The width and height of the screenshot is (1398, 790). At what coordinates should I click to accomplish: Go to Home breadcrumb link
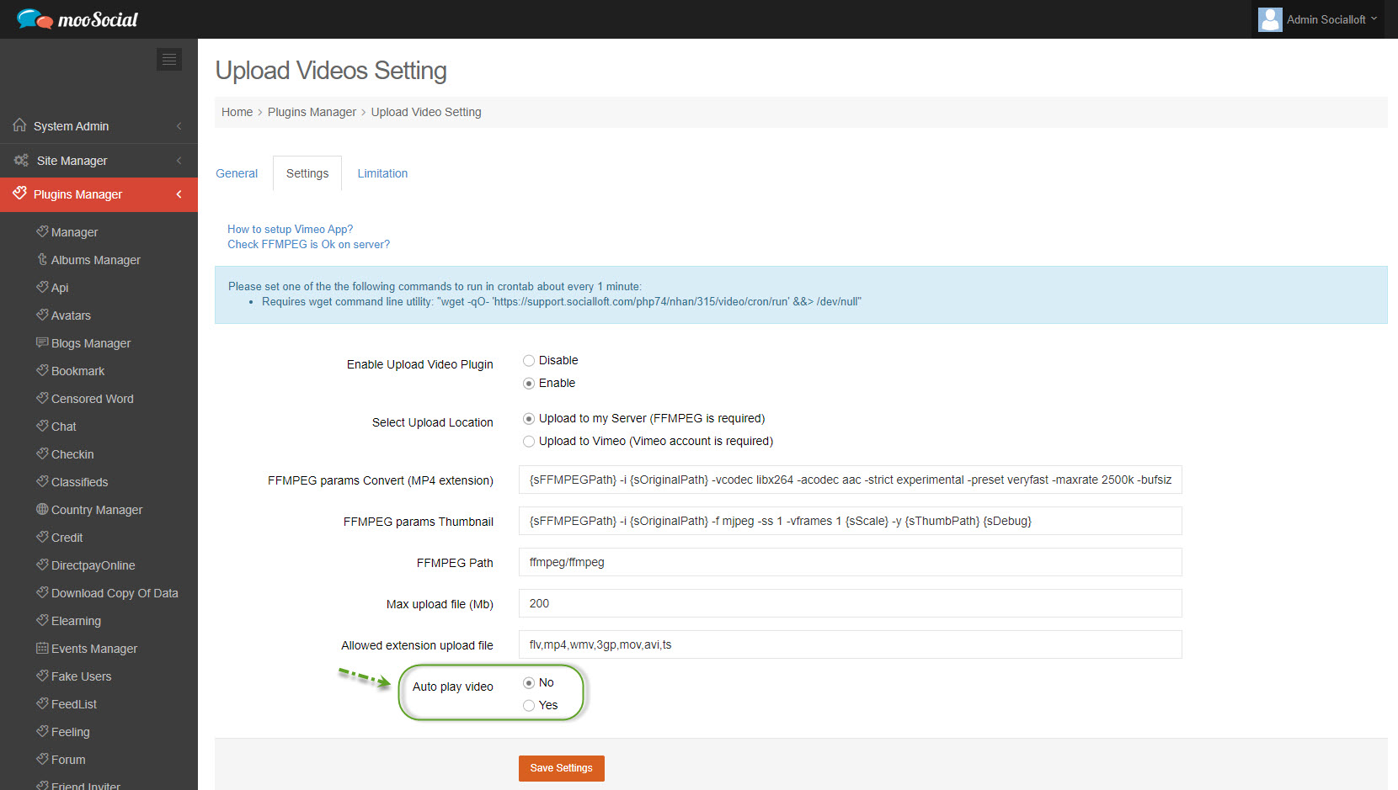tap(237, 112)
